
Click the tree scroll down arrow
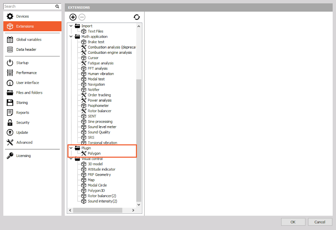click(139, 205)
